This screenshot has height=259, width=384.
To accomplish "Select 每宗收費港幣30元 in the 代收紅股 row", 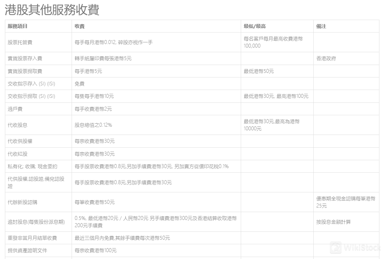I will 95,154.
